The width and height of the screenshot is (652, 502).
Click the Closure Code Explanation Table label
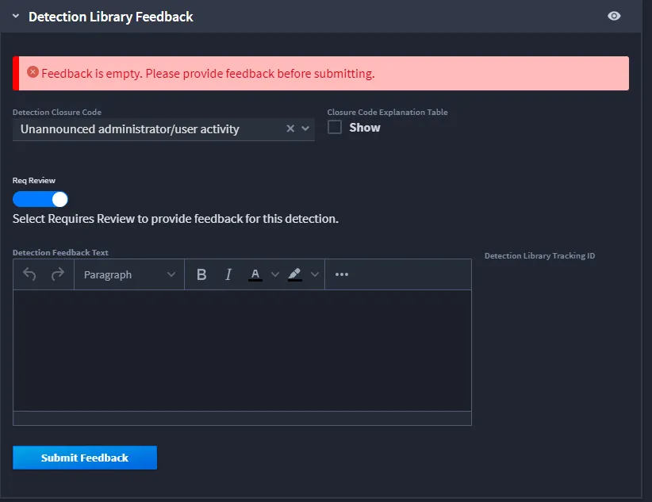[x=388, y=113]
